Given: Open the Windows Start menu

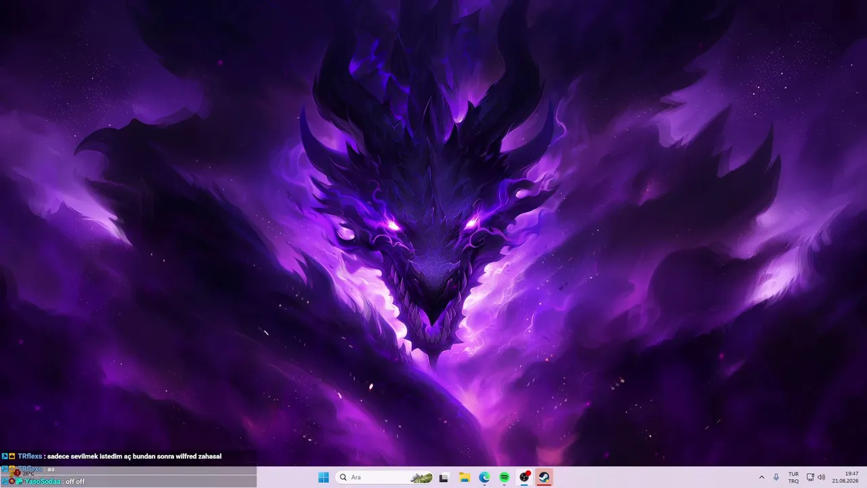Looking at the screenshot, I should pyautogui.click(x=324, y=477).
